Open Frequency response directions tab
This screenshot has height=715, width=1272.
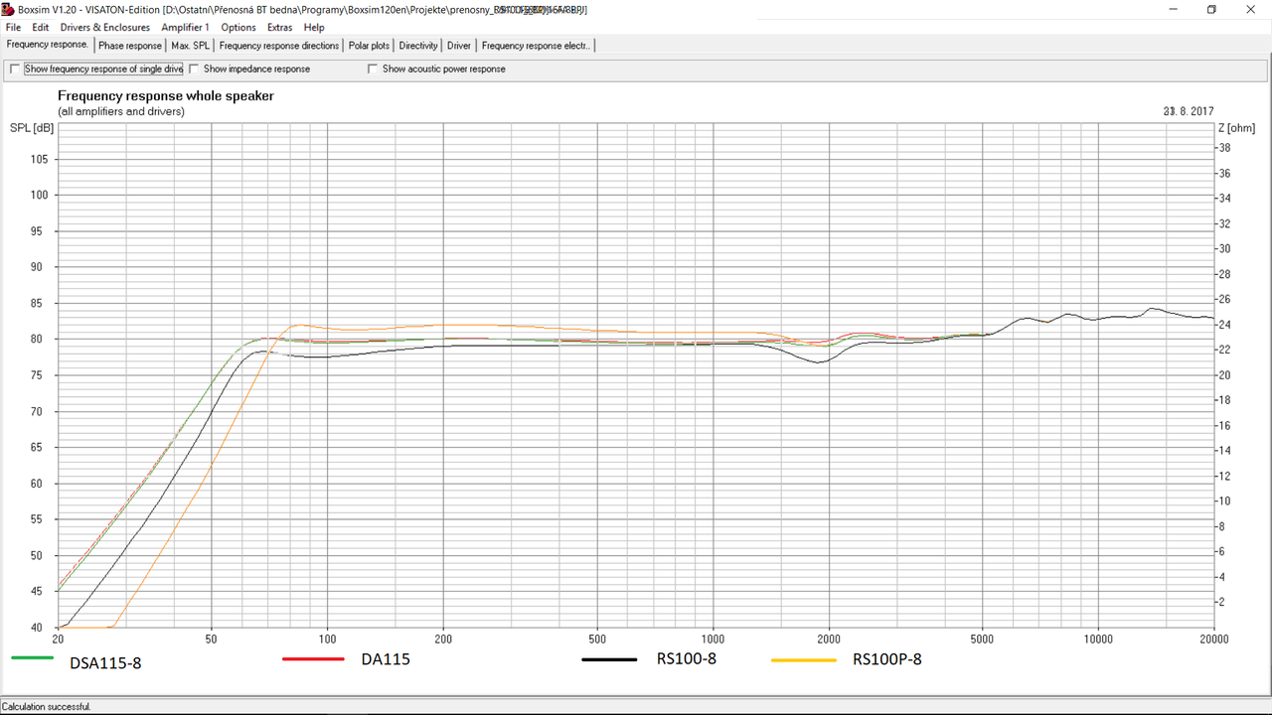[279, 46]
